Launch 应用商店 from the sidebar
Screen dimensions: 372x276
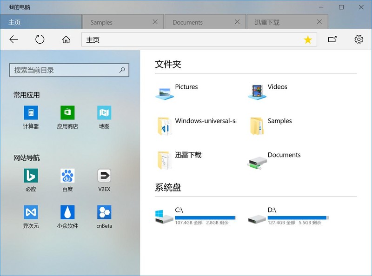click(x=67, y=113)
